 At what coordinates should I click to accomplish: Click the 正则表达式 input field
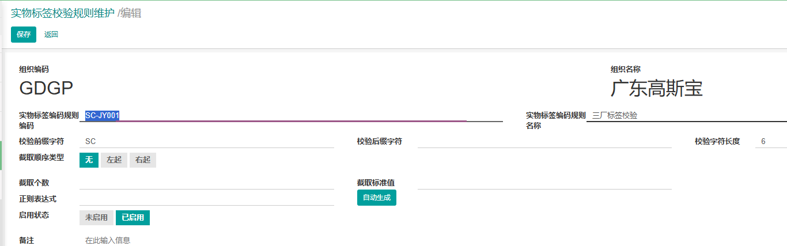tap(206, 199)
